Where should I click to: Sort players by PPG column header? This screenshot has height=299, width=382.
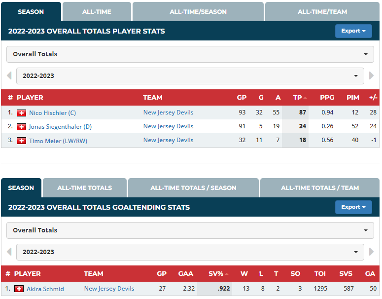[327, 98]
